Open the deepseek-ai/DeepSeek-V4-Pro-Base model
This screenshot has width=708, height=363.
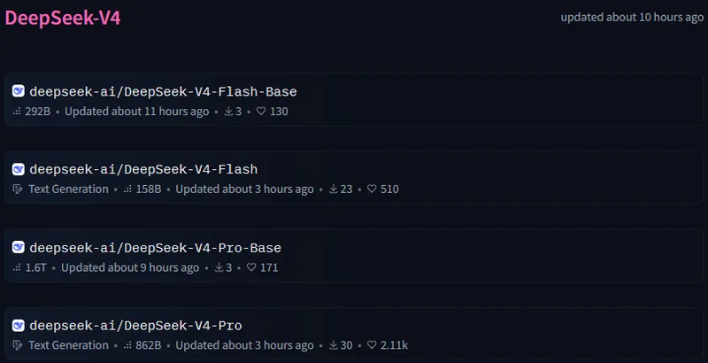(x=155, y=248)
